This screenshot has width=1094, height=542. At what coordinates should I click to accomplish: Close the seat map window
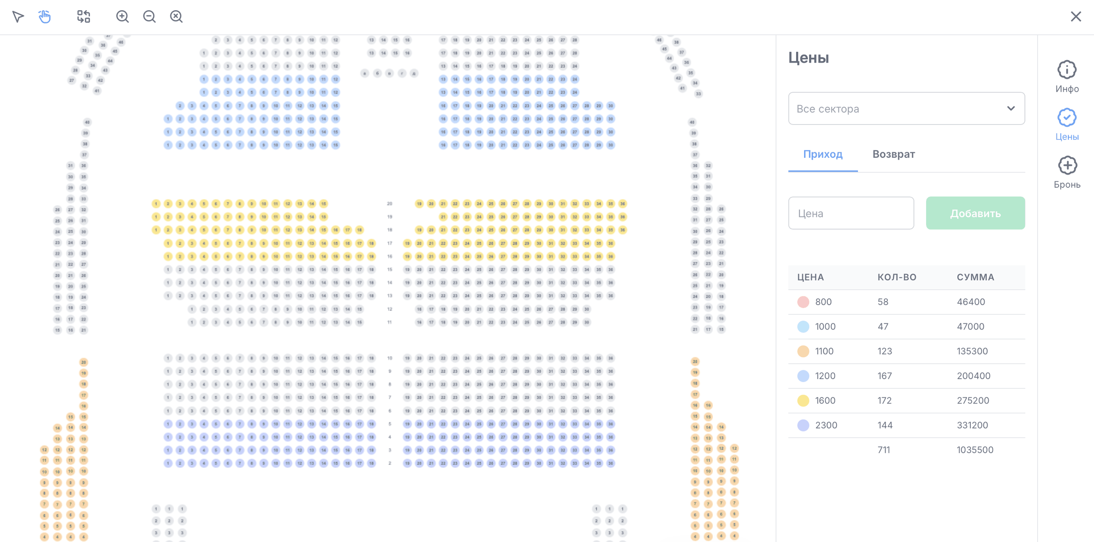[x=1075, y=16]
